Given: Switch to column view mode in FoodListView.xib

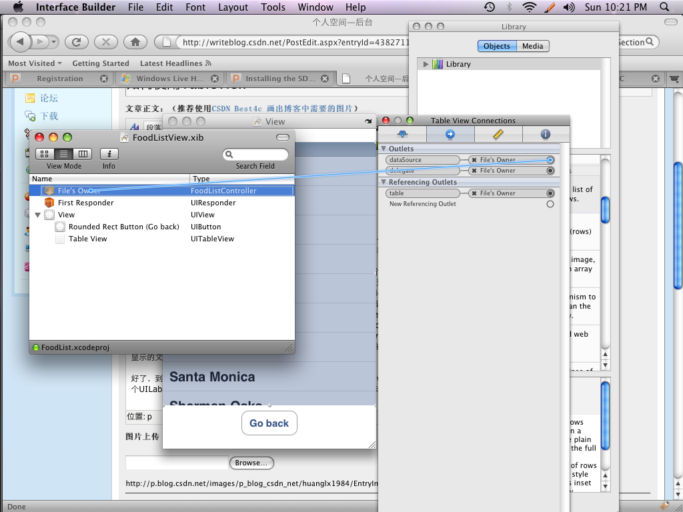Looking at the screenshot, I should [83, 154].
